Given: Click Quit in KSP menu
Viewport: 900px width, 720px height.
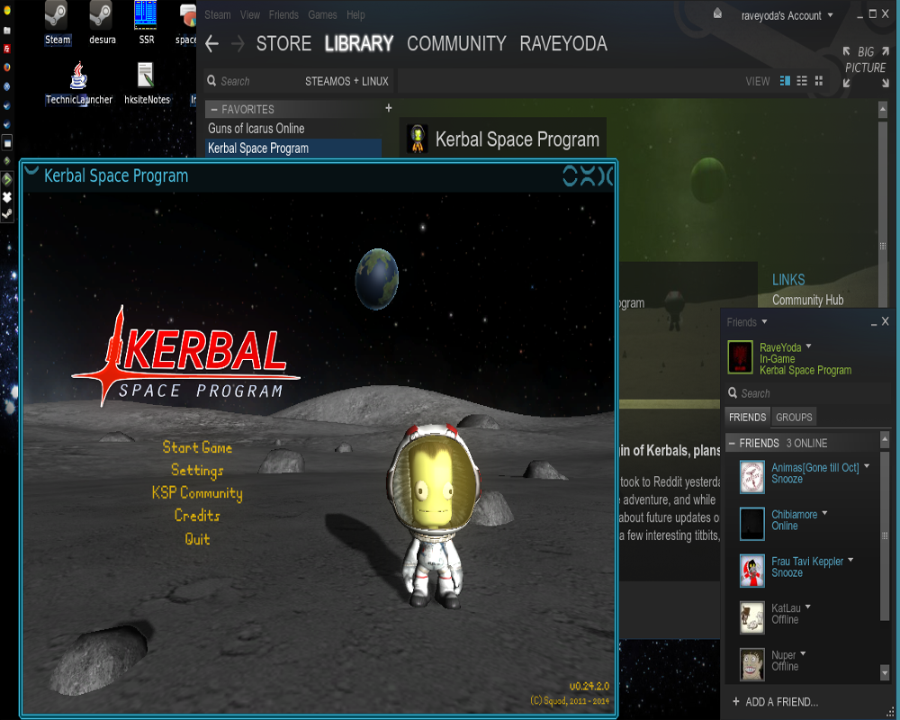Looking at the screenshot, I should point(197,538).
